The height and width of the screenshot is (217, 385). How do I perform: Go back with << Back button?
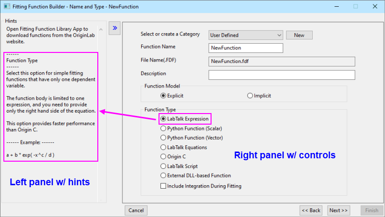(311, 210)
